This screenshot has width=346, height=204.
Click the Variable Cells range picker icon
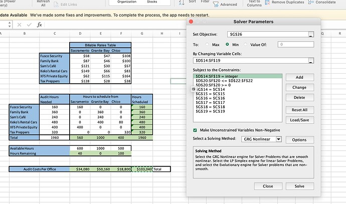[311, 61]
